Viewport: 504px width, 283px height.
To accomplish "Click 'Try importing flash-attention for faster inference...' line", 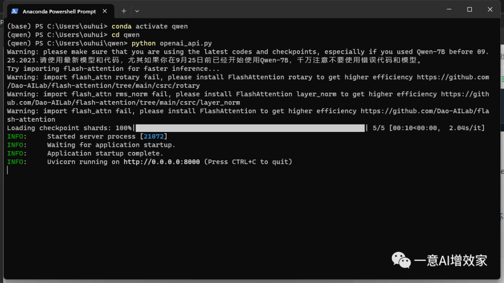I will [x=113, y=69].
